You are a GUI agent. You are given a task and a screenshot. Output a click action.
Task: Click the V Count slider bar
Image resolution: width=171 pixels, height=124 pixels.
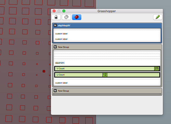tap(107, 69)
